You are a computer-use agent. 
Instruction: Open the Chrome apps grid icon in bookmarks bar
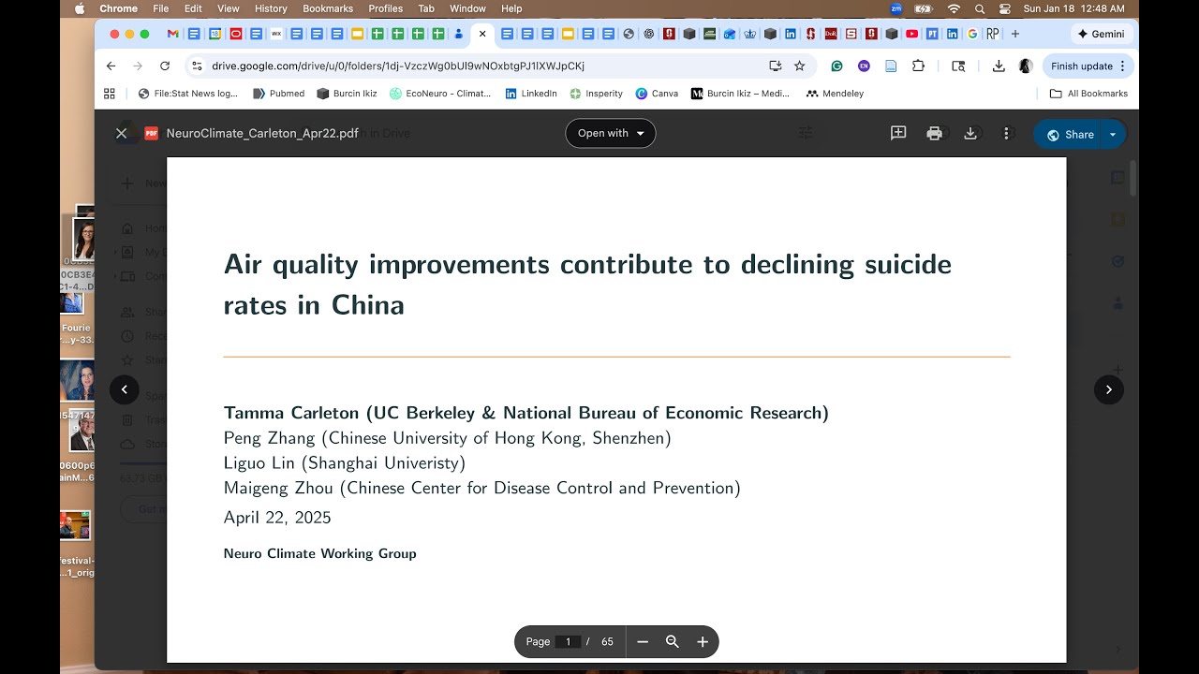tap(110, 94)
